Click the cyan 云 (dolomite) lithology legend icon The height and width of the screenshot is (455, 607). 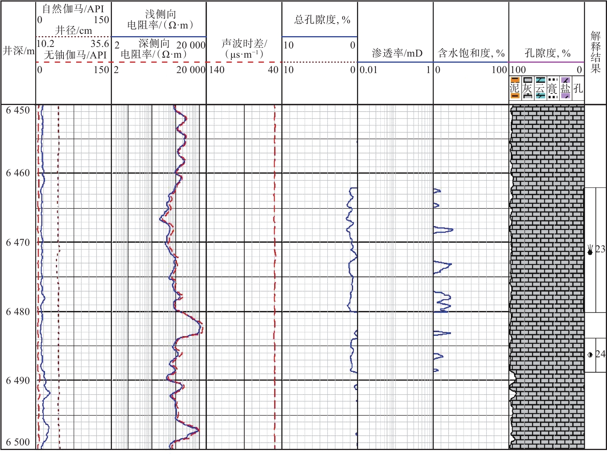(x=540, y=88)
